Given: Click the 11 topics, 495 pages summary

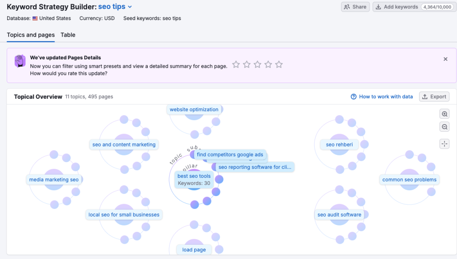Looking at the screenshot, I should coord(89,96).
